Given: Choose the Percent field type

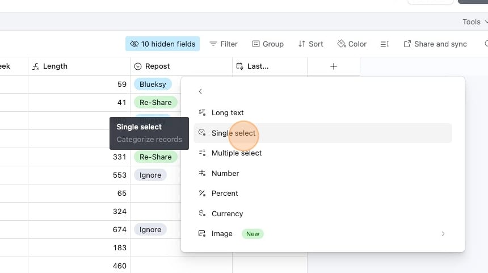Looking at the screenshot, I should (x=225, y=194).
